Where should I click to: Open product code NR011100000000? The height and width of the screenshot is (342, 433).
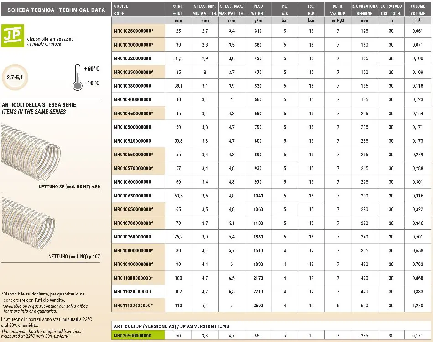pyautogui.click(x=133, y=305)
